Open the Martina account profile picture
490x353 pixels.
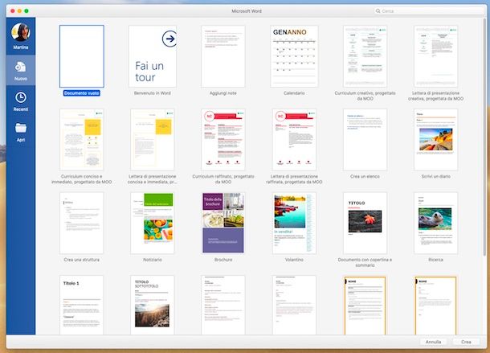click(21, 32)
